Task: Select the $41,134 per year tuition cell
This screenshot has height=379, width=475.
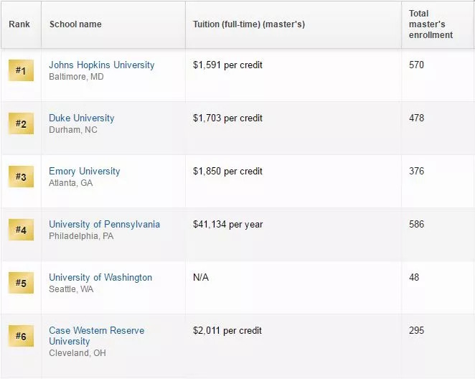Action: (227, 224)
